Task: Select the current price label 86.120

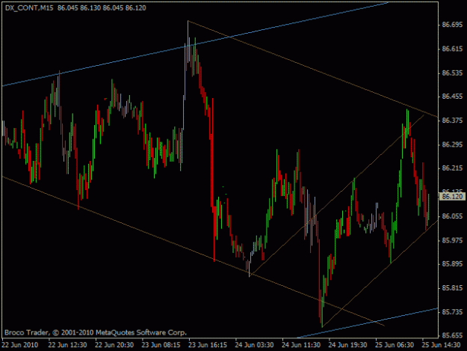Action: 452,197
